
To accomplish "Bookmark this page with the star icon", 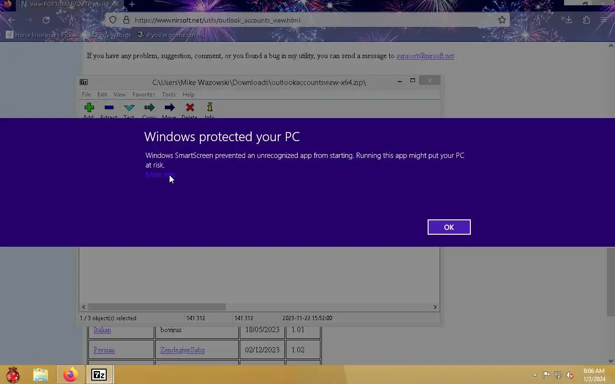I will coord(502,20).
